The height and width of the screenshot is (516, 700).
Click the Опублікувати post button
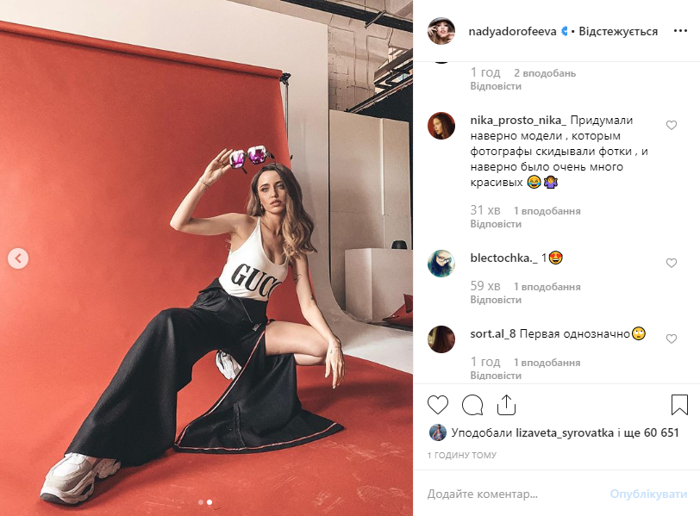[x=648, y=494]
